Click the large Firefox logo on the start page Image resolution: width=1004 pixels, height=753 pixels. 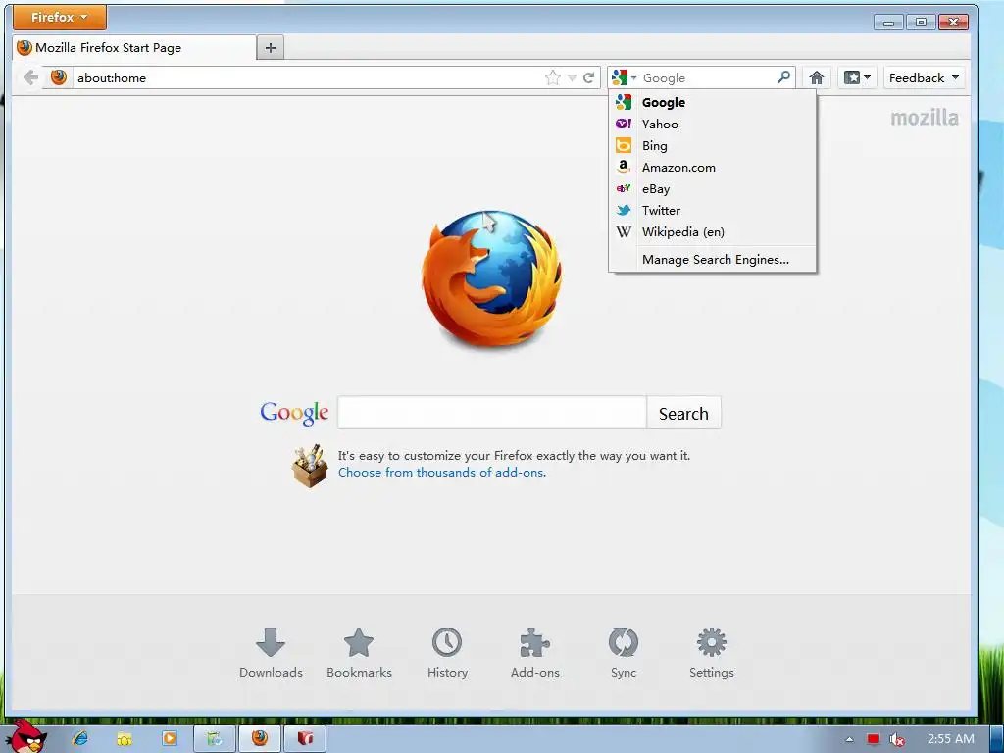492,278
